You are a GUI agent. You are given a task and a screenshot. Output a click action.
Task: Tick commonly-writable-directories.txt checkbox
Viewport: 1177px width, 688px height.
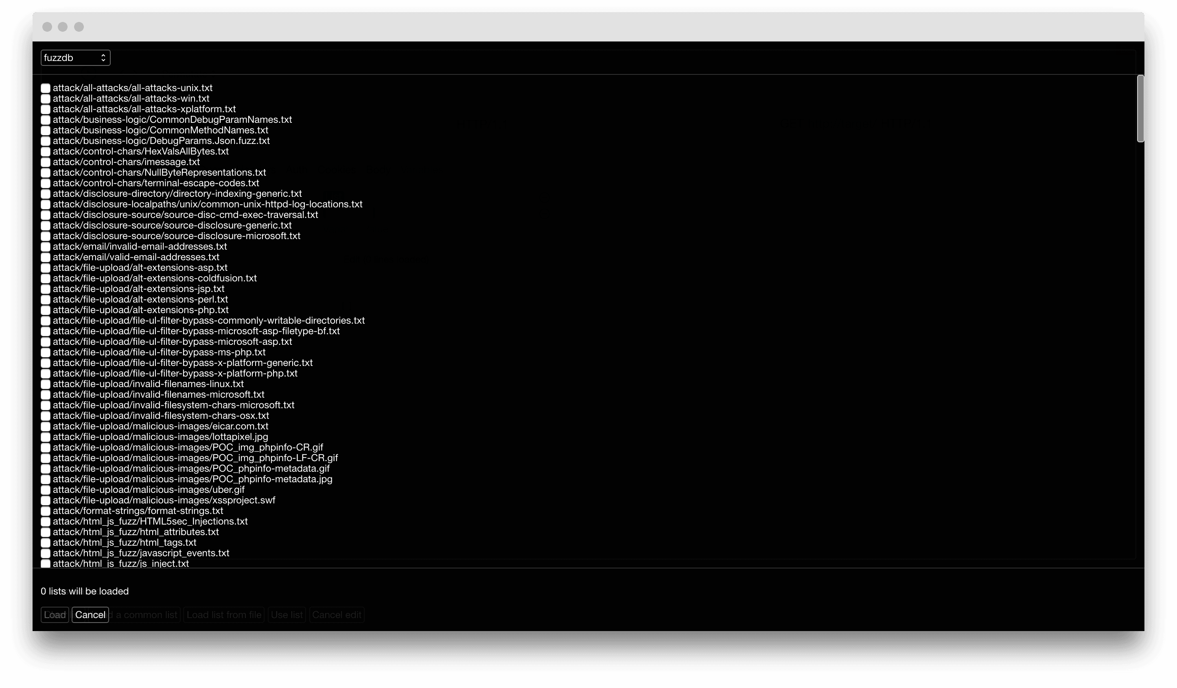click(45, 321)
